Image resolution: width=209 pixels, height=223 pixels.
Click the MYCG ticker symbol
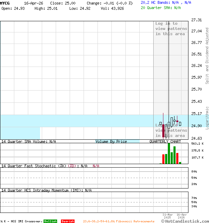click(x=5, y=3)
